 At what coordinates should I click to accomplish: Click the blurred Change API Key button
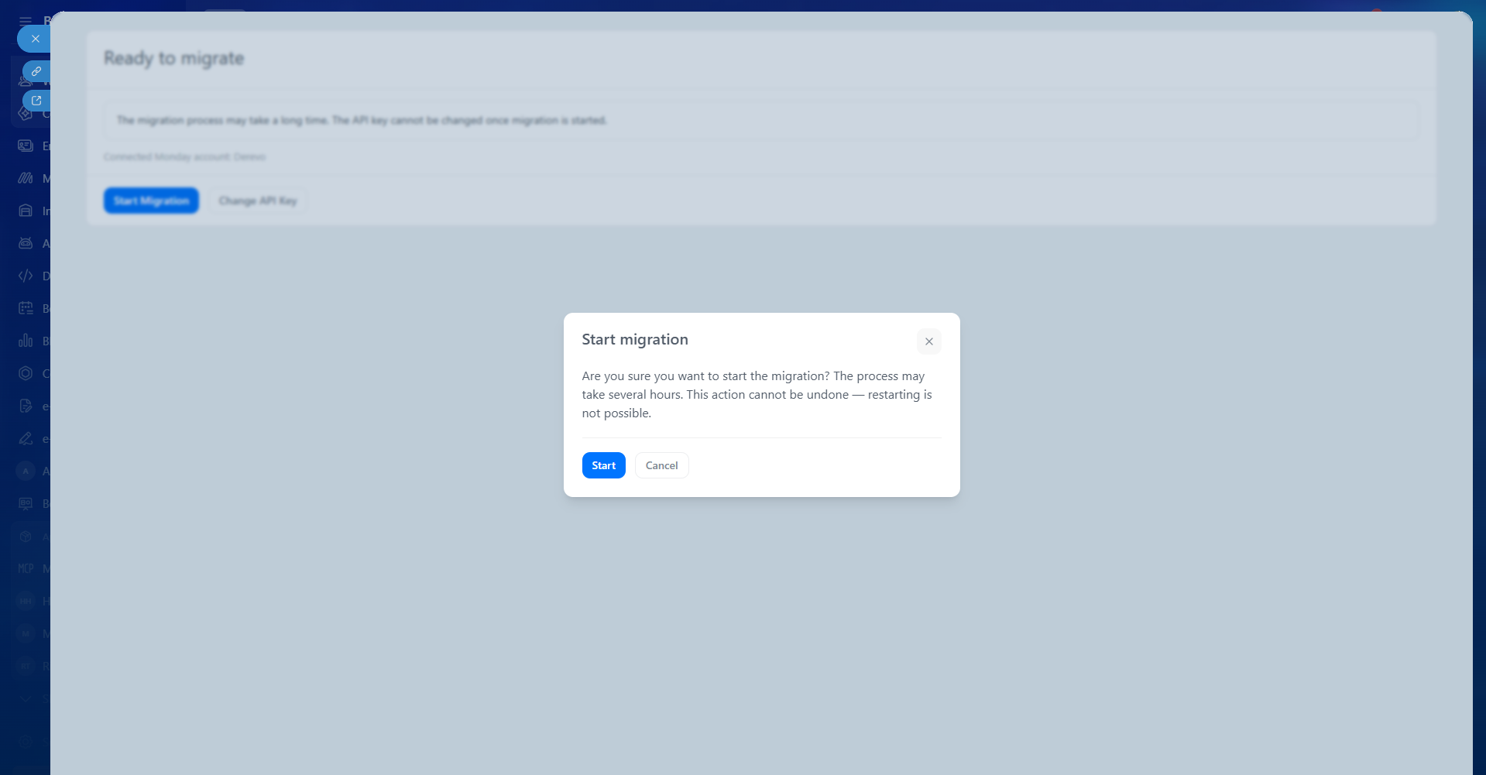tap(258, 201)
